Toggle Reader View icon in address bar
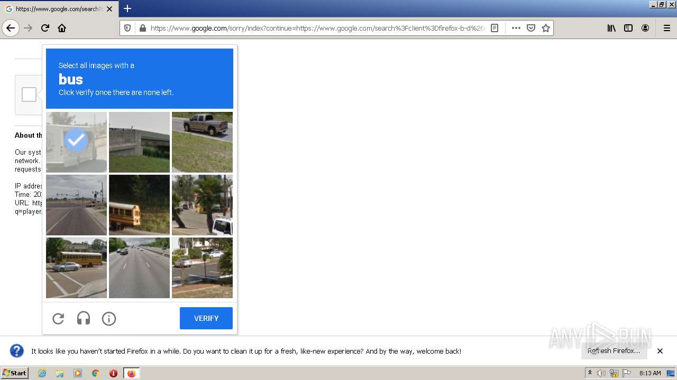 click(x=495, y=28)
